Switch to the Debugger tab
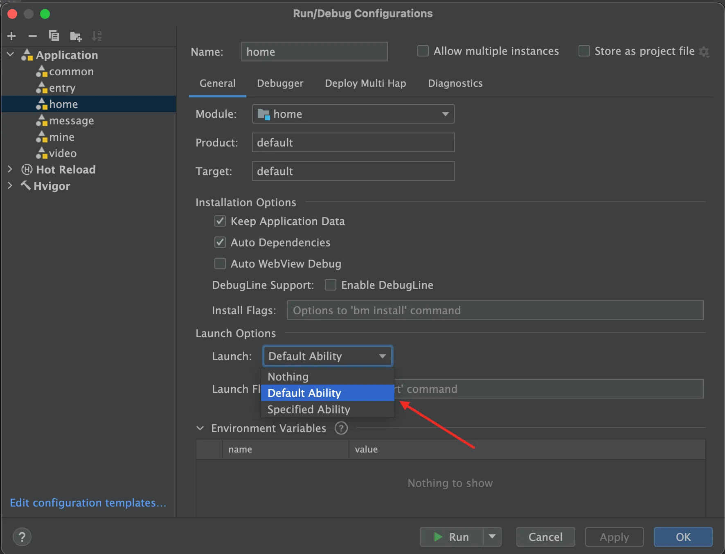The width and height of the screenshot is (725, 554). click(x=280, y=83)
